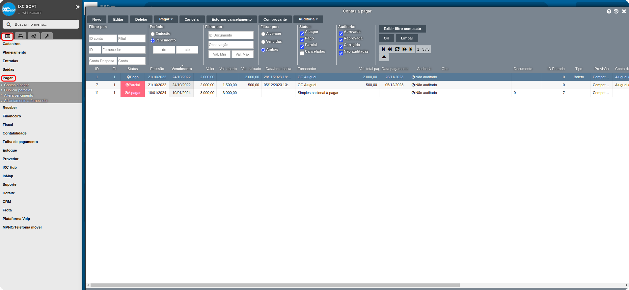This screenshot has width=629, height=290.
Task: Click the logout icon beside IXC SOFT
Action: pos(78,7)
